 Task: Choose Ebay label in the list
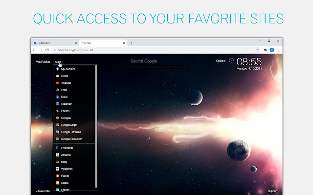point(64,162)
